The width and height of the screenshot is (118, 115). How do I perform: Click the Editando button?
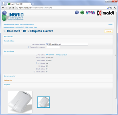click(108, 31)
